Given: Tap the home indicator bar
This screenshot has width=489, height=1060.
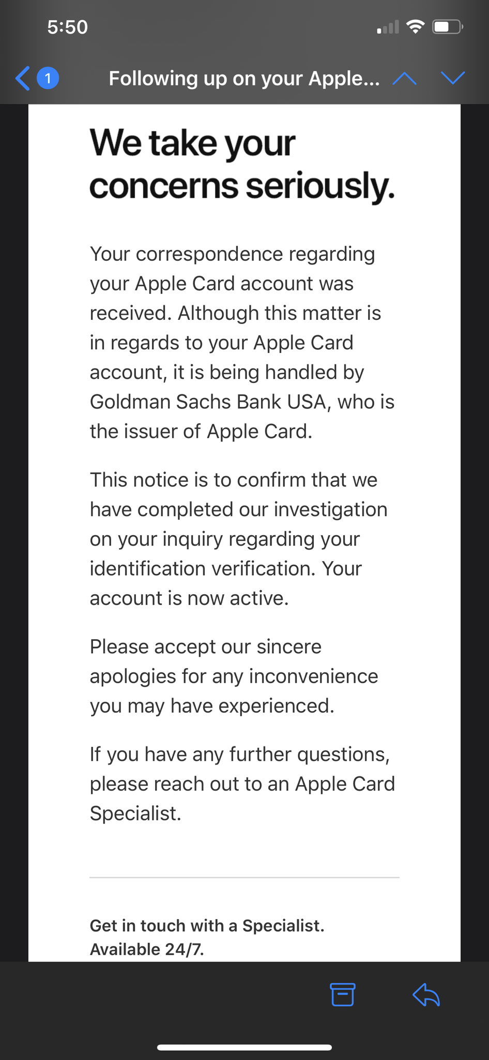Looking at the screenshot, I should [244, 1048].
